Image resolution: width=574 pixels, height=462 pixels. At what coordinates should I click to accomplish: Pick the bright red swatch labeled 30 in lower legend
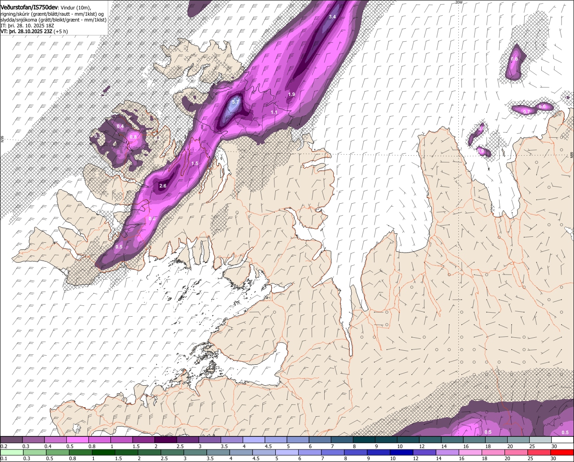tap(562, 452)
